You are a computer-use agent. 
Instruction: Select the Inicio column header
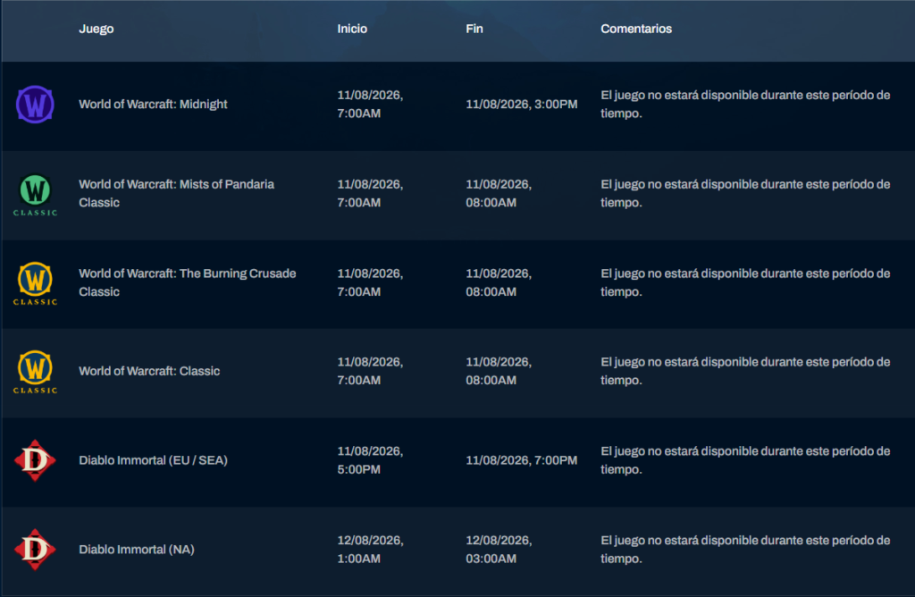(x=352, y=29)
